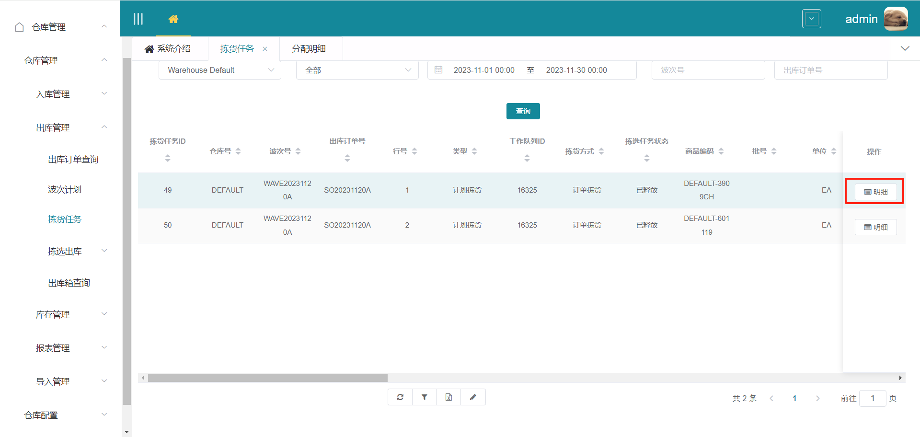Go to next page with pagination arrow
920x437 pixels.
(x=818, y=398)
